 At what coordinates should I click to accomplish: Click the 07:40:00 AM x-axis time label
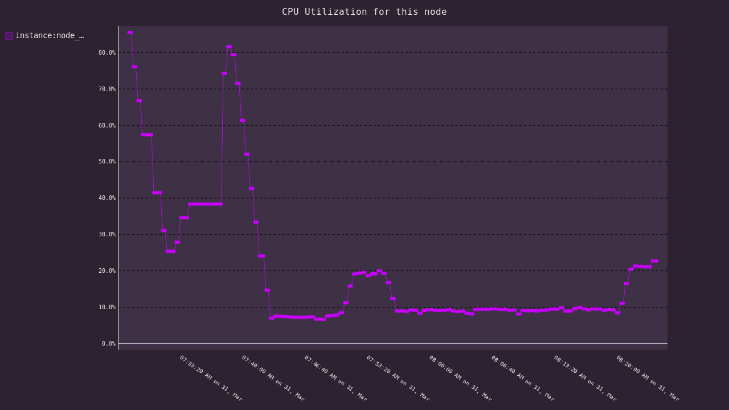273,378
